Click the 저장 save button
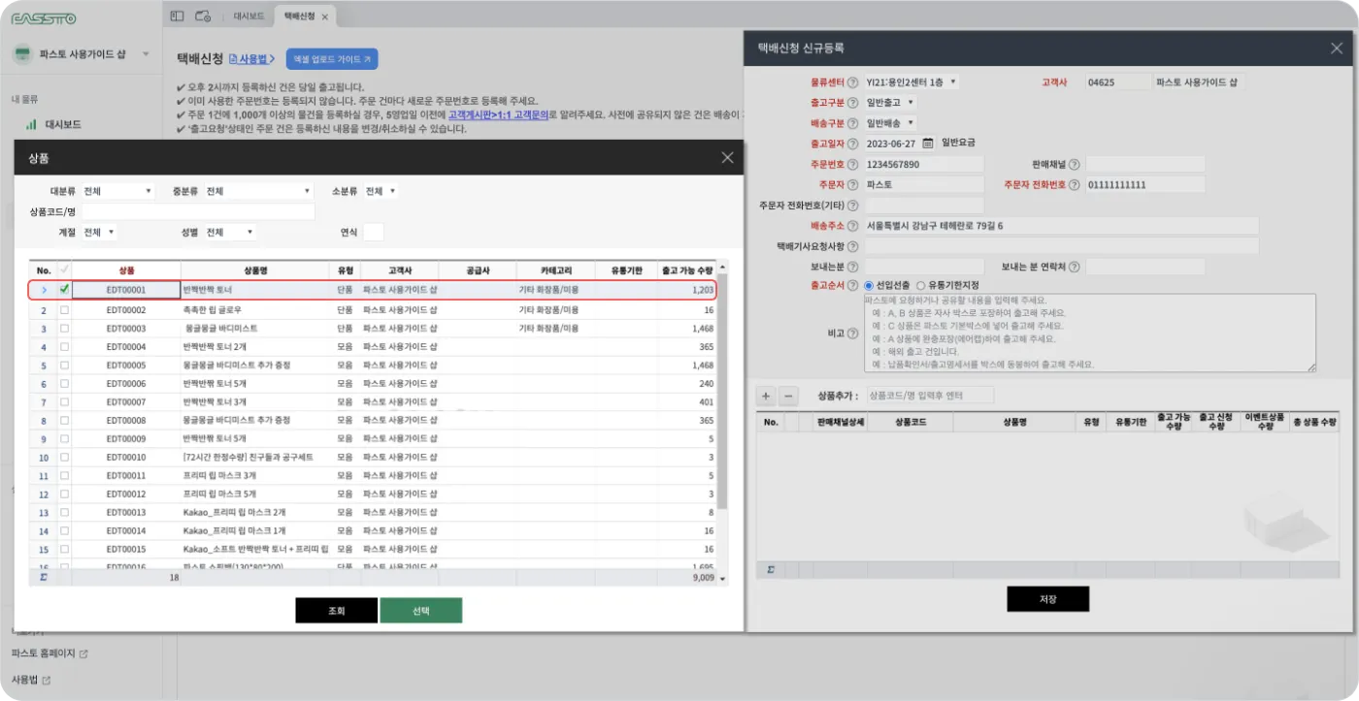 coord(1047,599)
